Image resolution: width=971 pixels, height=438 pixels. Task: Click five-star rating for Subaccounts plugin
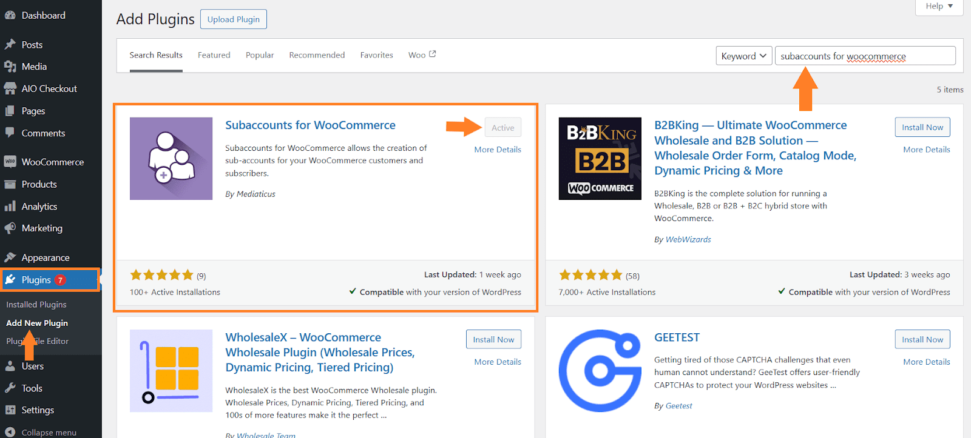[x=161, y=275]
